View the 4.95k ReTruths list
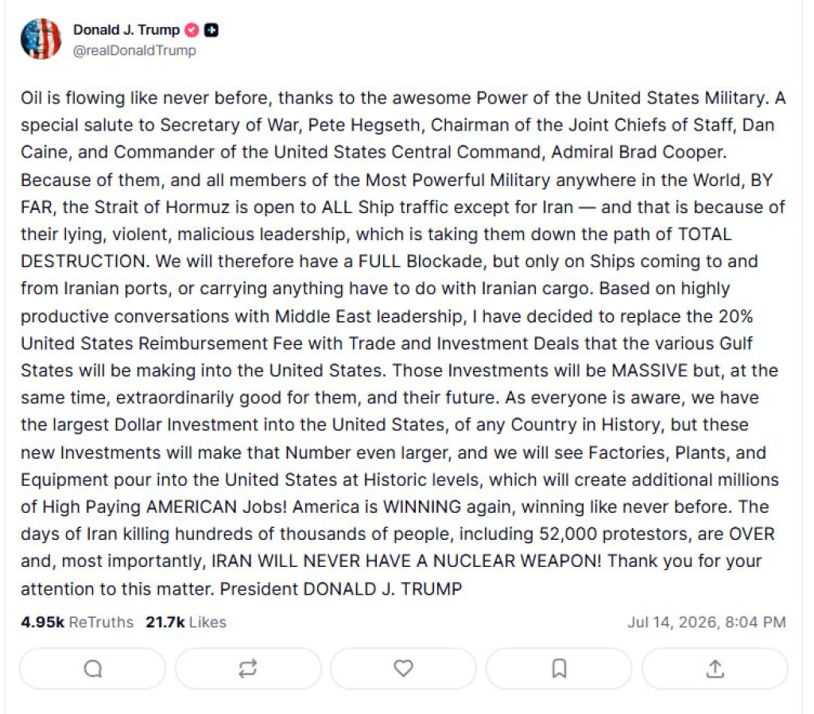Viewport: 814px width, 714px height. point(77,622)
